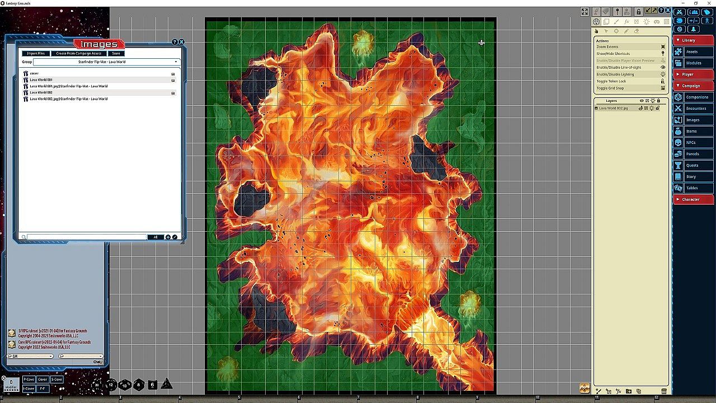716x403 pixels.
Task: Click Zoom Extents action
Action: (630, 47)
